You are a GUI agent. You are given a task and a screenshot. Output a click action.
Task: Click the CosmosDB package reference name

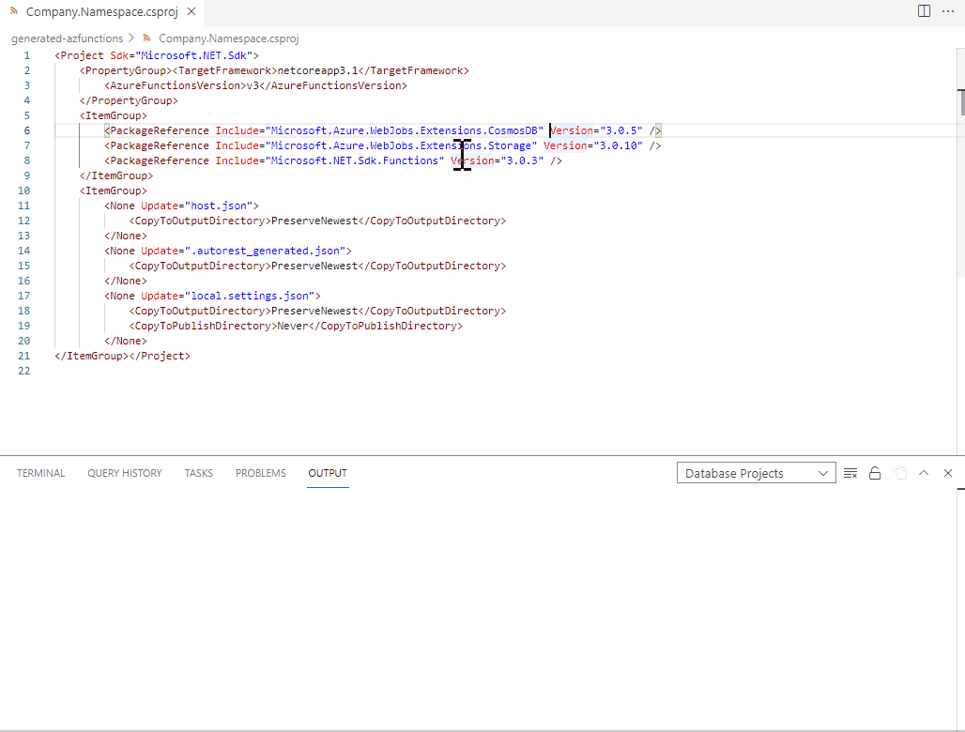tap(405, 130)
